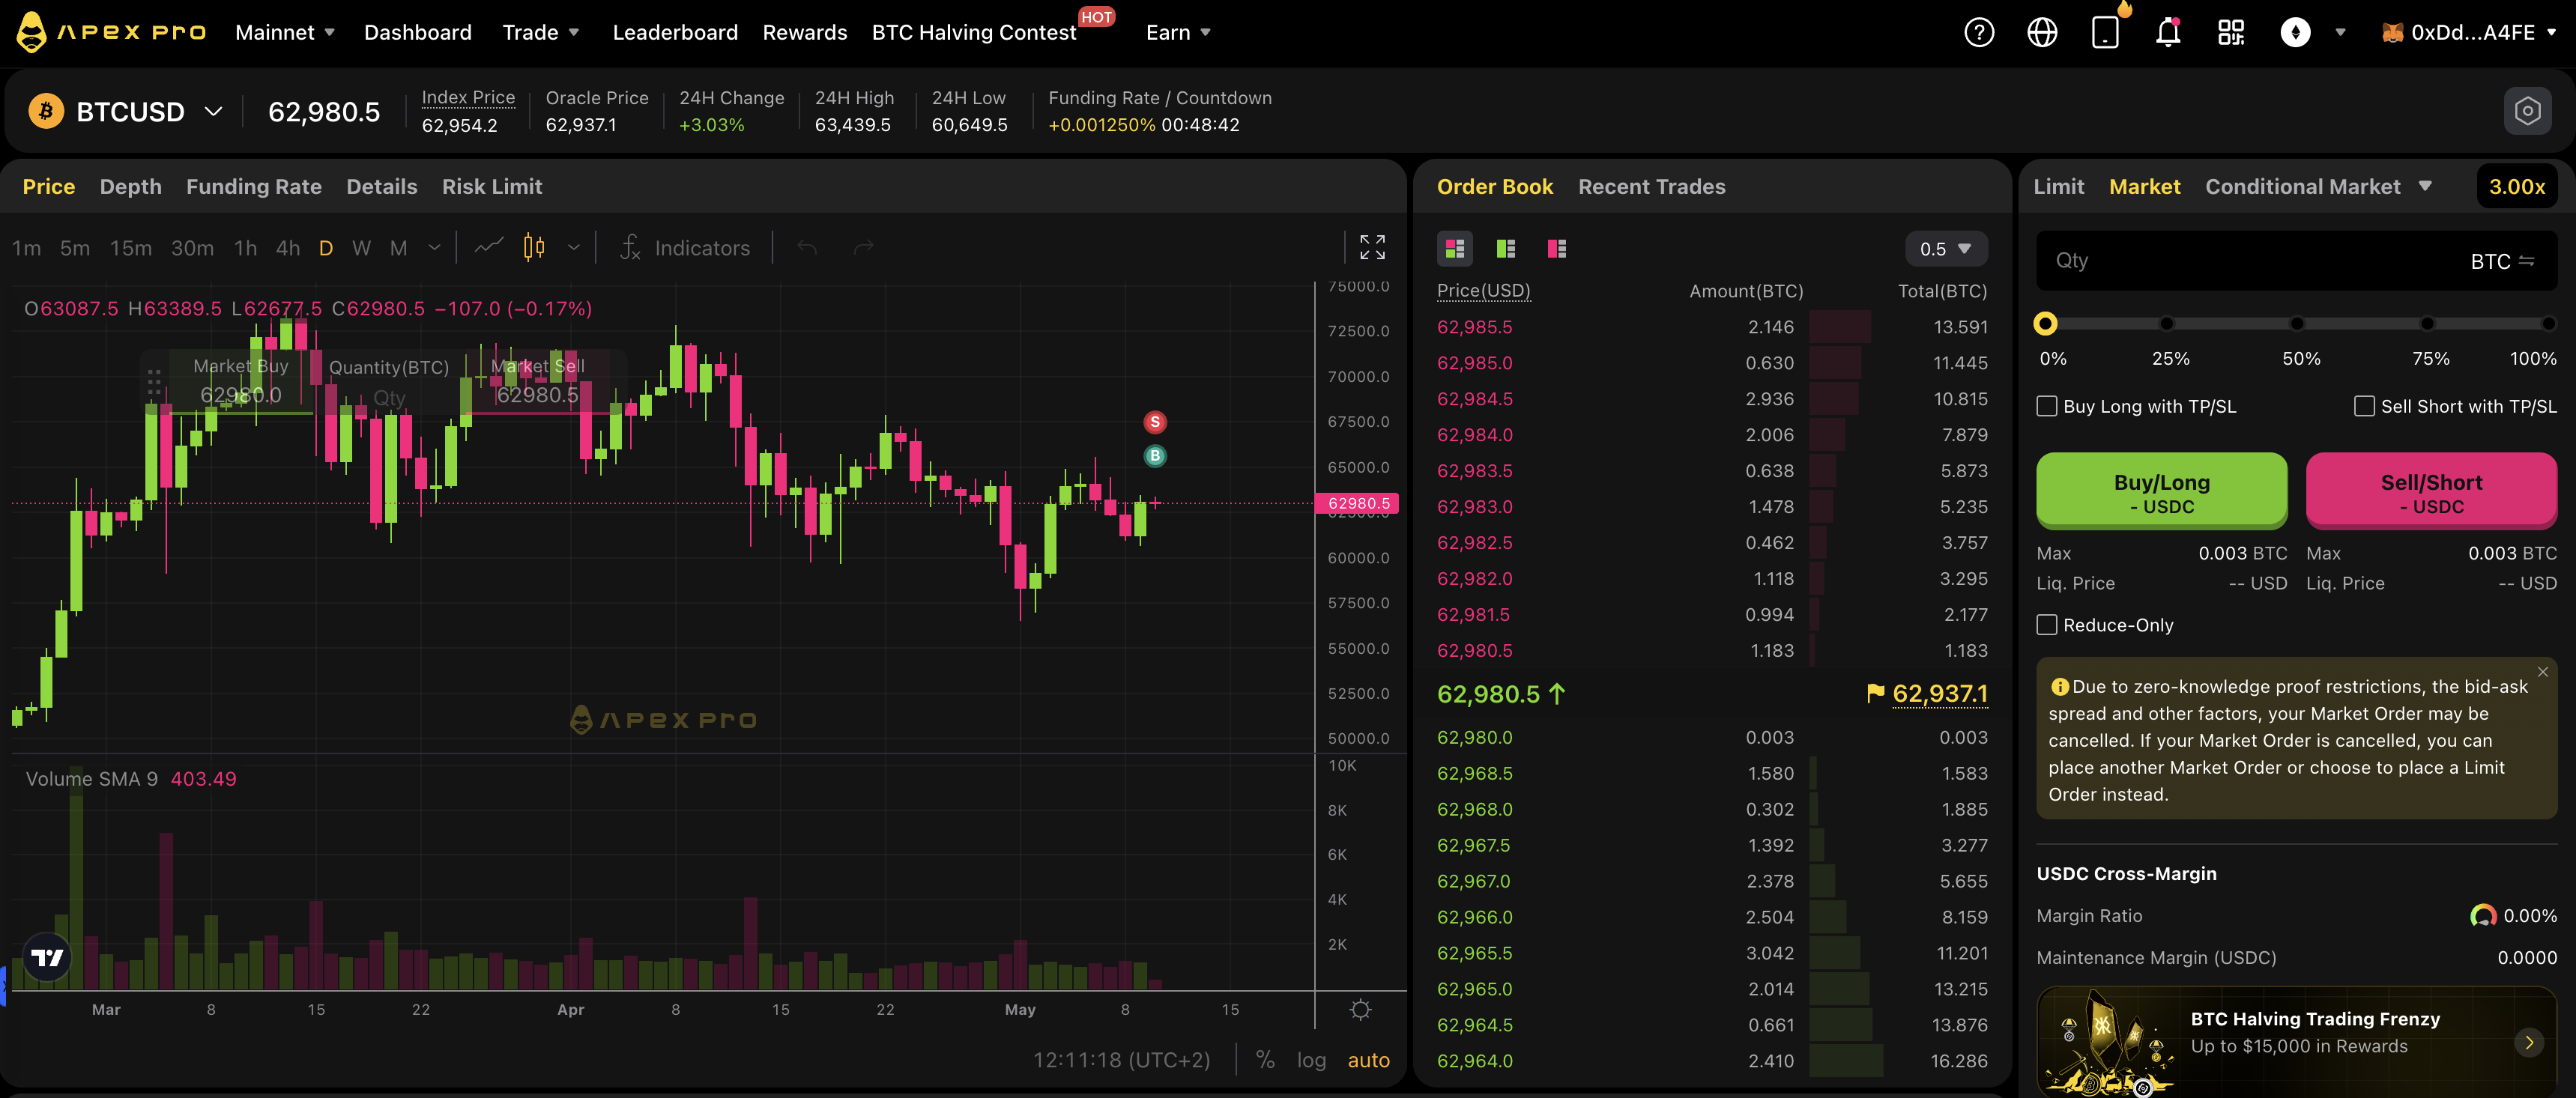This screenshot has width=2576, height=1098.
Task: Expand the chart to fullscreen
Action: [x=1372, y=247]
